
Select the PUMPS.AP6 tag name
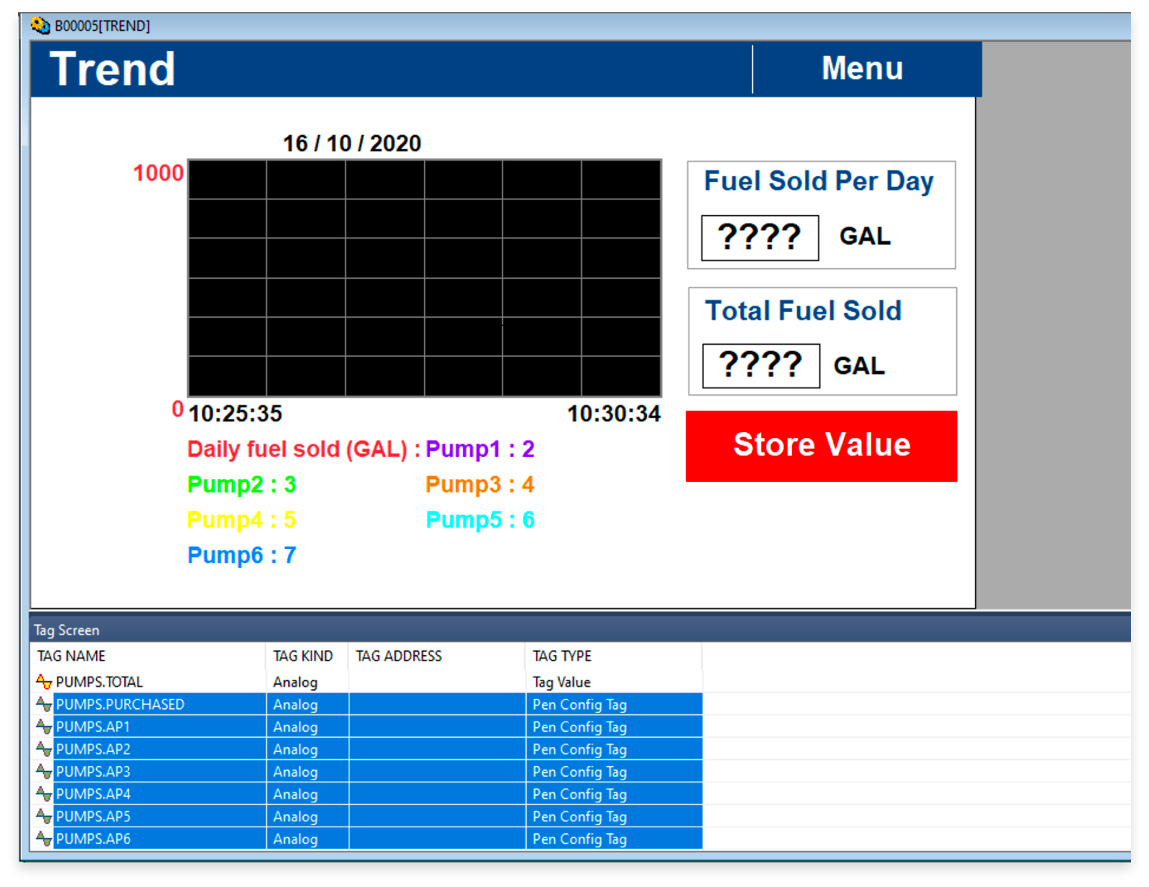[93, 839]
